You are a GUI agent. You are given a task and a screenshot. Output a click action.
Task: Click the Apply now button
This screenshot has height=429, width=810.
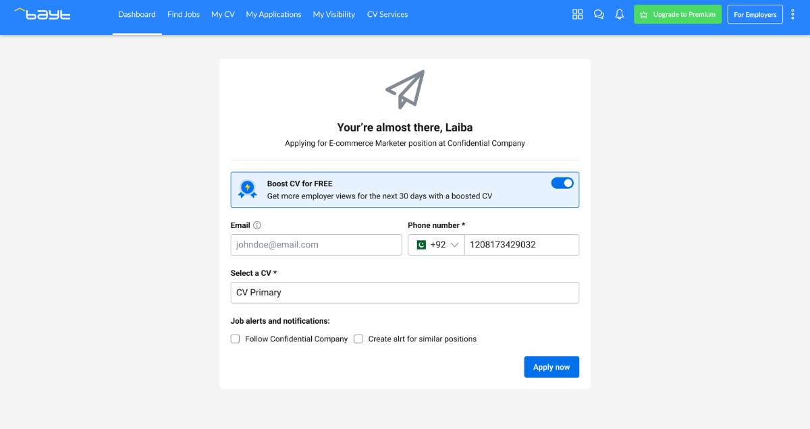click(551, 367)
